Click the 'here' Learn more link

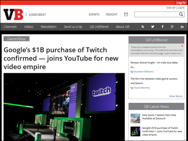click(179, 53)
